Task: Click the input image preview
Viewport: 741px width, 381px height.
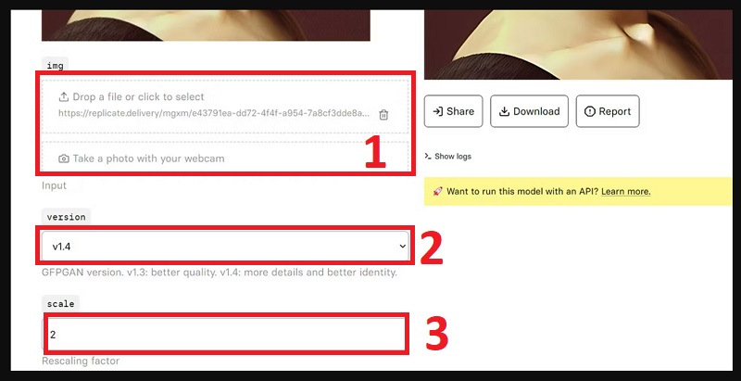Action: (206, 26)
